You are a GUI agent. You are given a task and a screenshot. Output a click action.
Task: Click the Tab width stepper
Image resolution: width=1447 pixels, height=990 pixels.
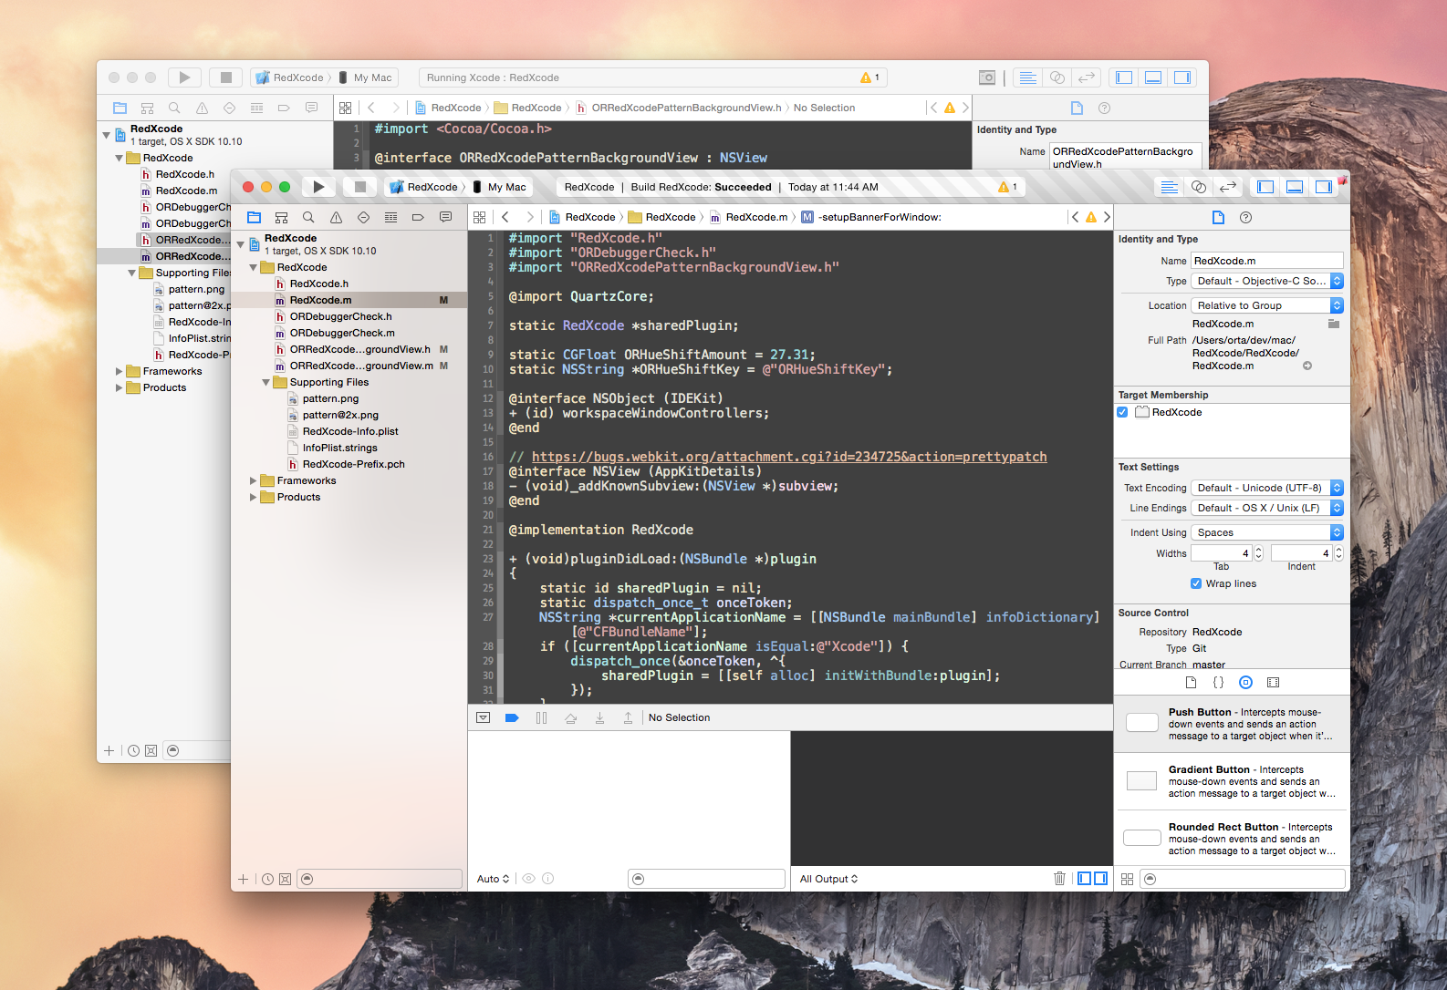1259,553
